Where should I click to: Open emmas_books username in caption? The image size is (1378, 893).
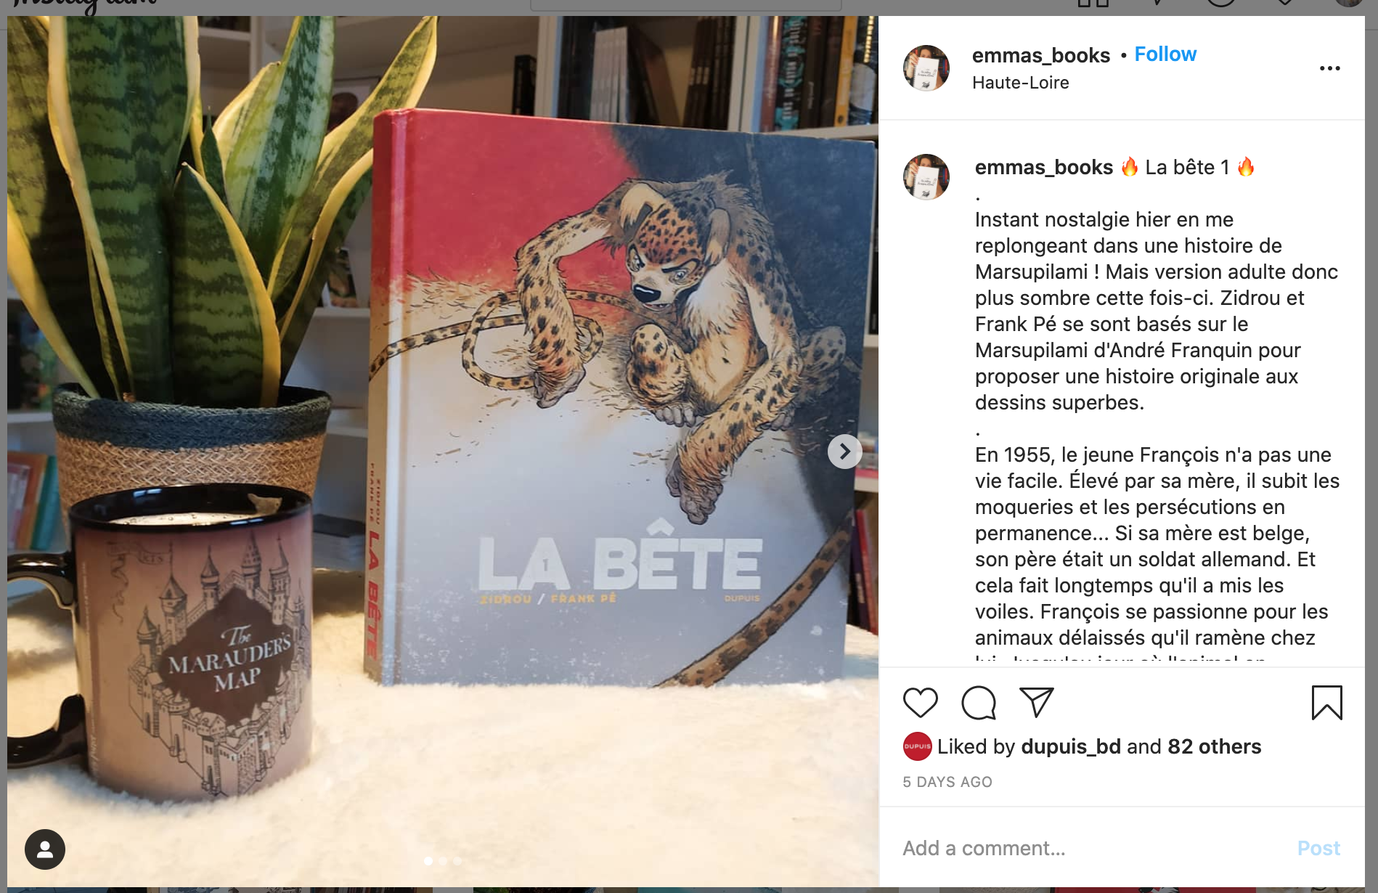tap(1043, 167)
